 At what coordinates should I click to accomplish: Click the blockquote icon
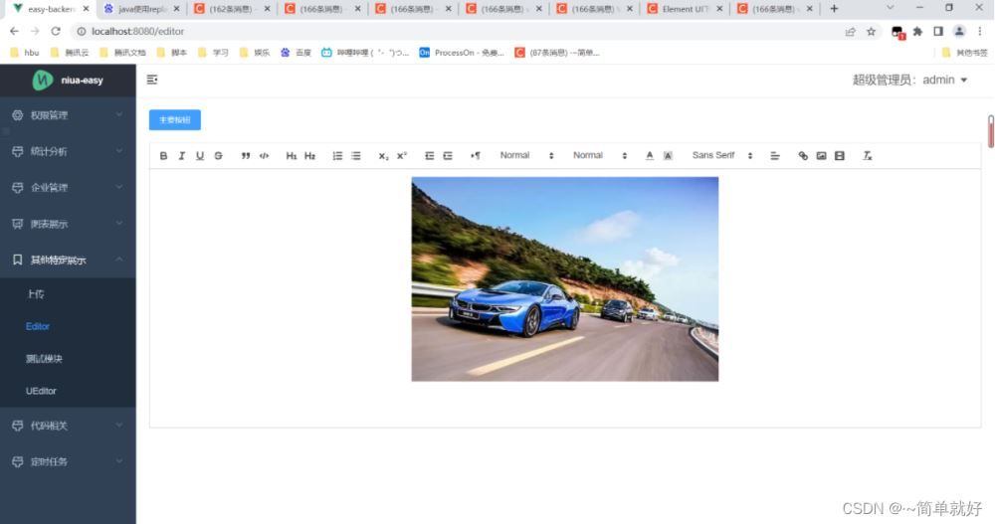point(246,156)
